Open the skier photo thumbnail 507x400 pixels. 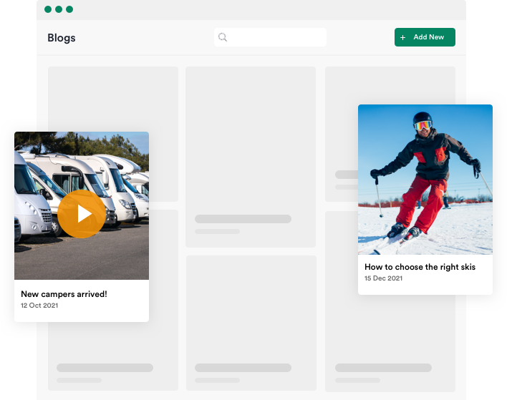(425, 180)
